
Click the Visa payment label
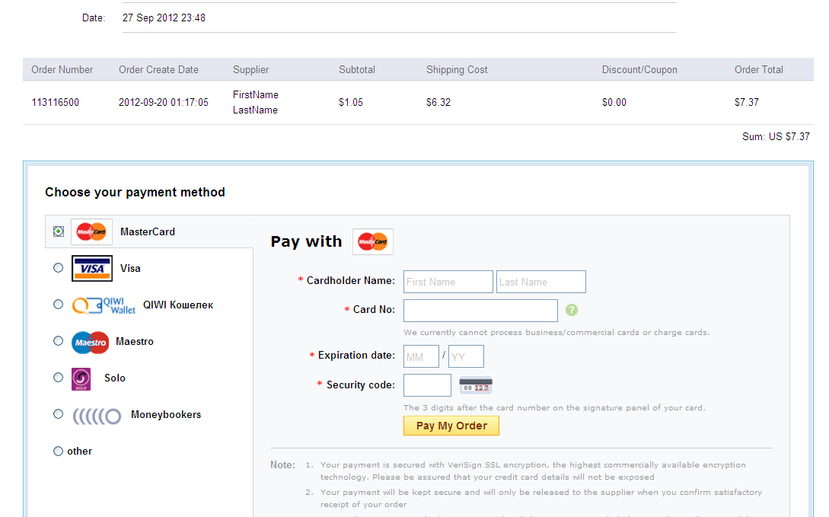pos(130,269)
